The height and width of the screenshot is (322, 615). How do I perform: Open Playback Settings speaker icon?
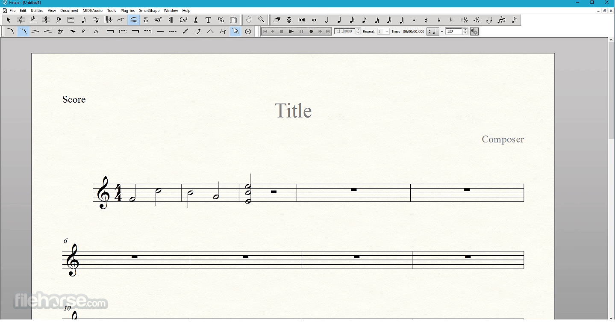point(474,31)
